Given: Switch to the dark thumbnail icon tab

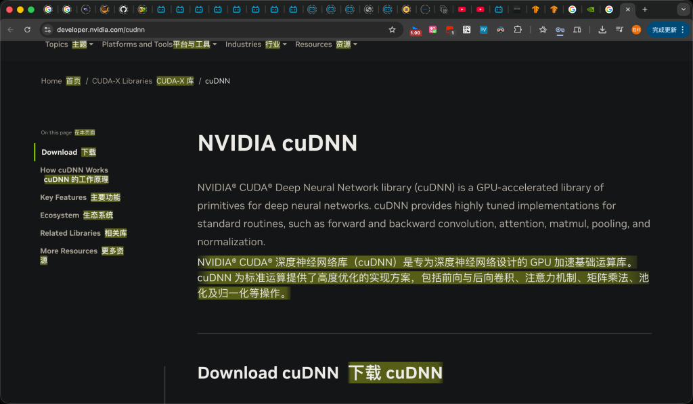Looking at the screenshot, I should pyautogui.click(x=517, y=9).
